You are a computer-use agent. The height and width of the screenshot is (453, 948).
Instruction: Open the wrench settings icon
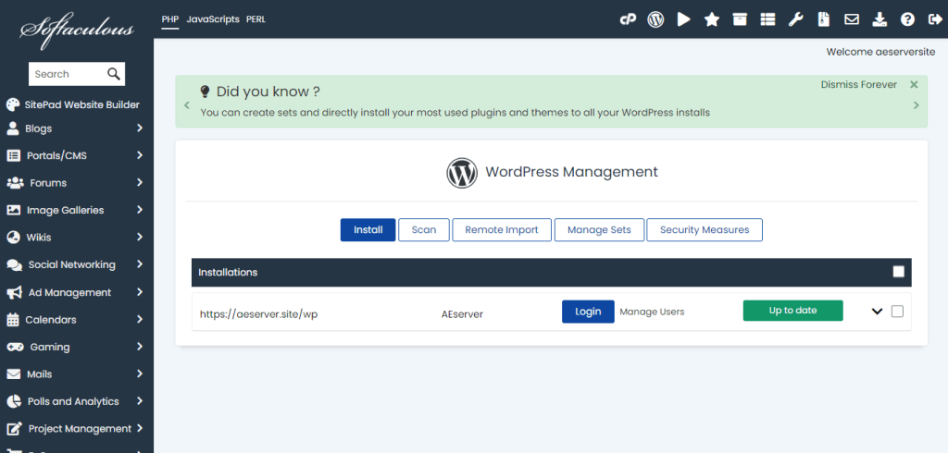[795, 19]
